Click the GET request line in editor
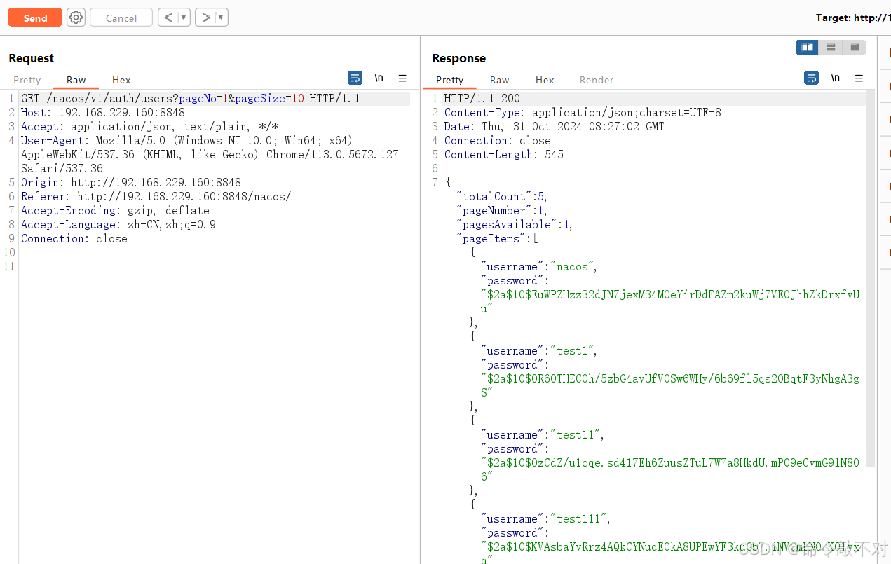The image size is (891, 564). point(190,99)
